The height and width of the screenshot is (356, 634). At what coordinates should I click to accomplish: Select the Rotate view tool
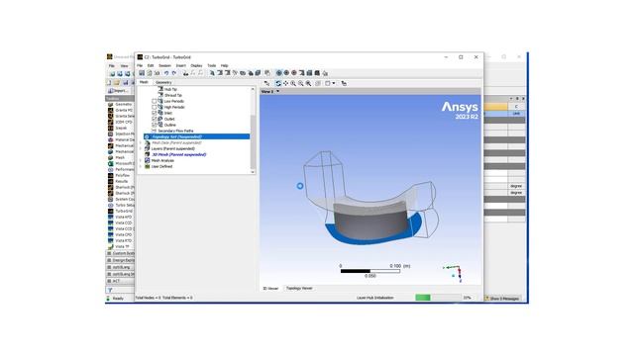coord(278,83)
